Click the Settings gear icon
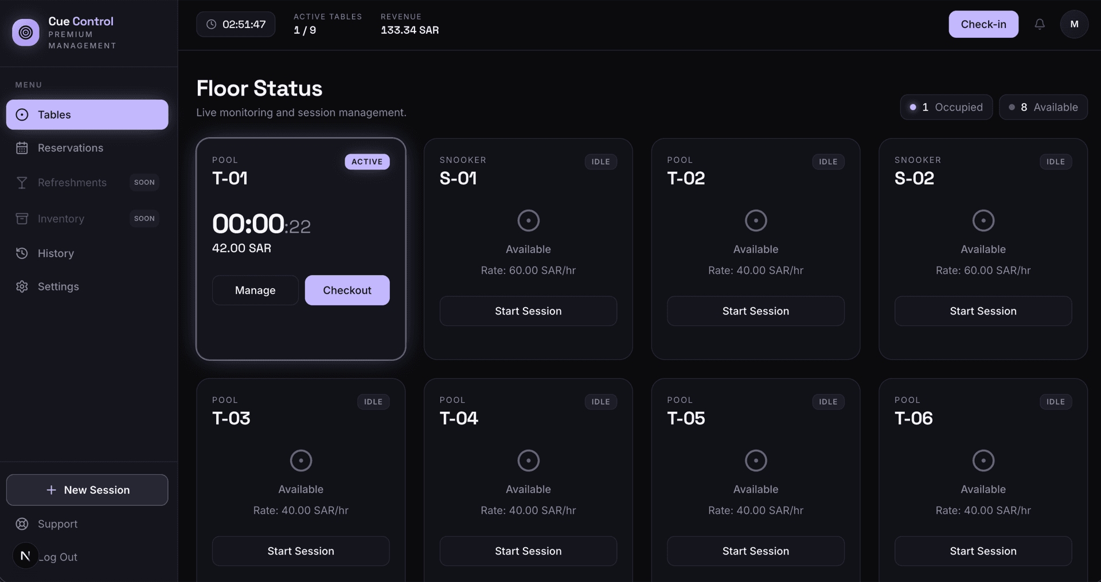 pos(22,286)
